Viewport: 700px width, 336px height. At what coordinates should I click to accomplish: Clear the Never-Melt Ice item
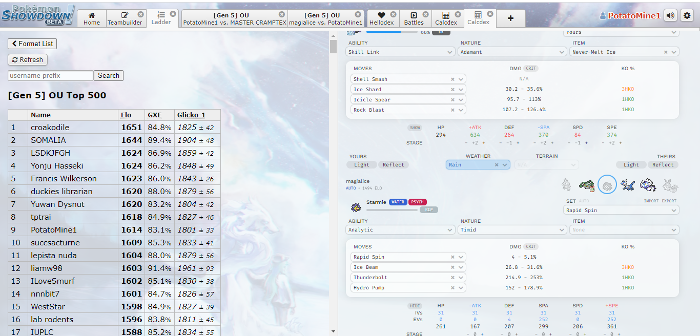coord(666,52)
